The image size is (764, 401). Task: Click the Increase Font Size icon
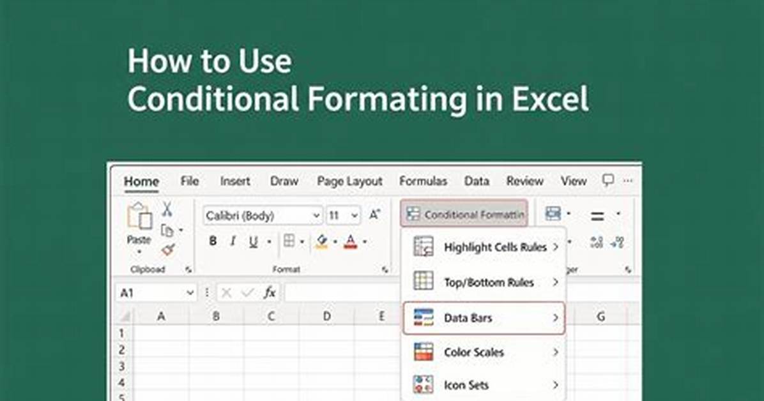point(374,215)
